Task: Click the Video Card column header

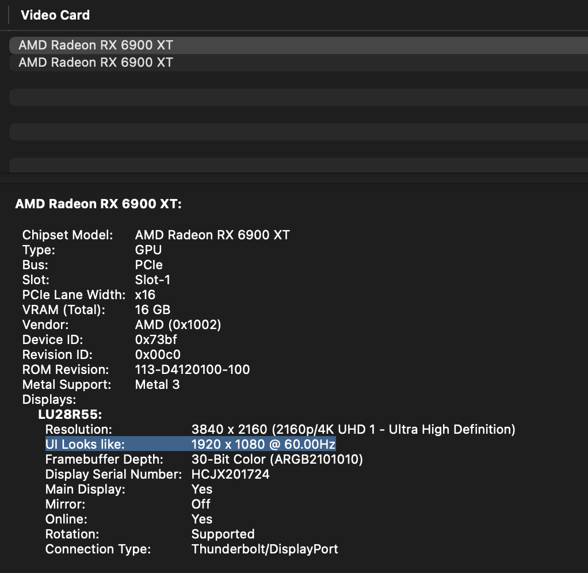Action: click(x=55, y=15)
